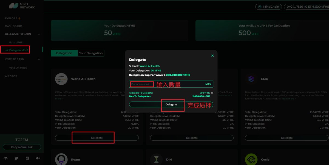The width and height of the screenshot is (329, 165).
Task: Copy the referral link
Action: 22,147
